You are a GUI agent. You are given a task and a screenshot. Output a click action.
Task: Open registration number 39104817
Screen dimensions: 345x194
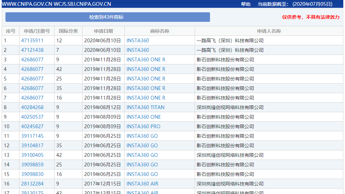point(32,145)
